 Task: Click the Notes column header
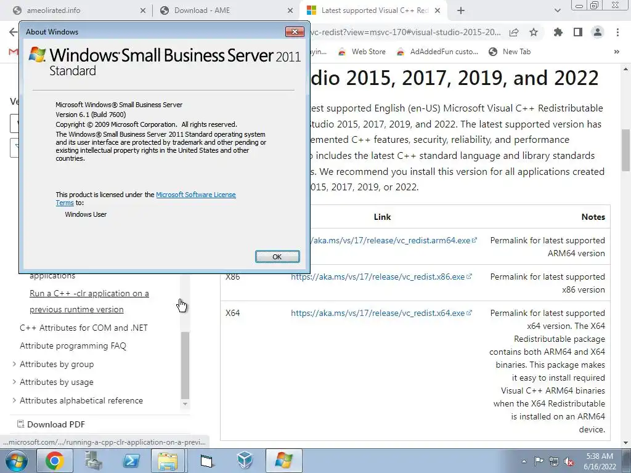pyautogui.click(x=593, y=217)
